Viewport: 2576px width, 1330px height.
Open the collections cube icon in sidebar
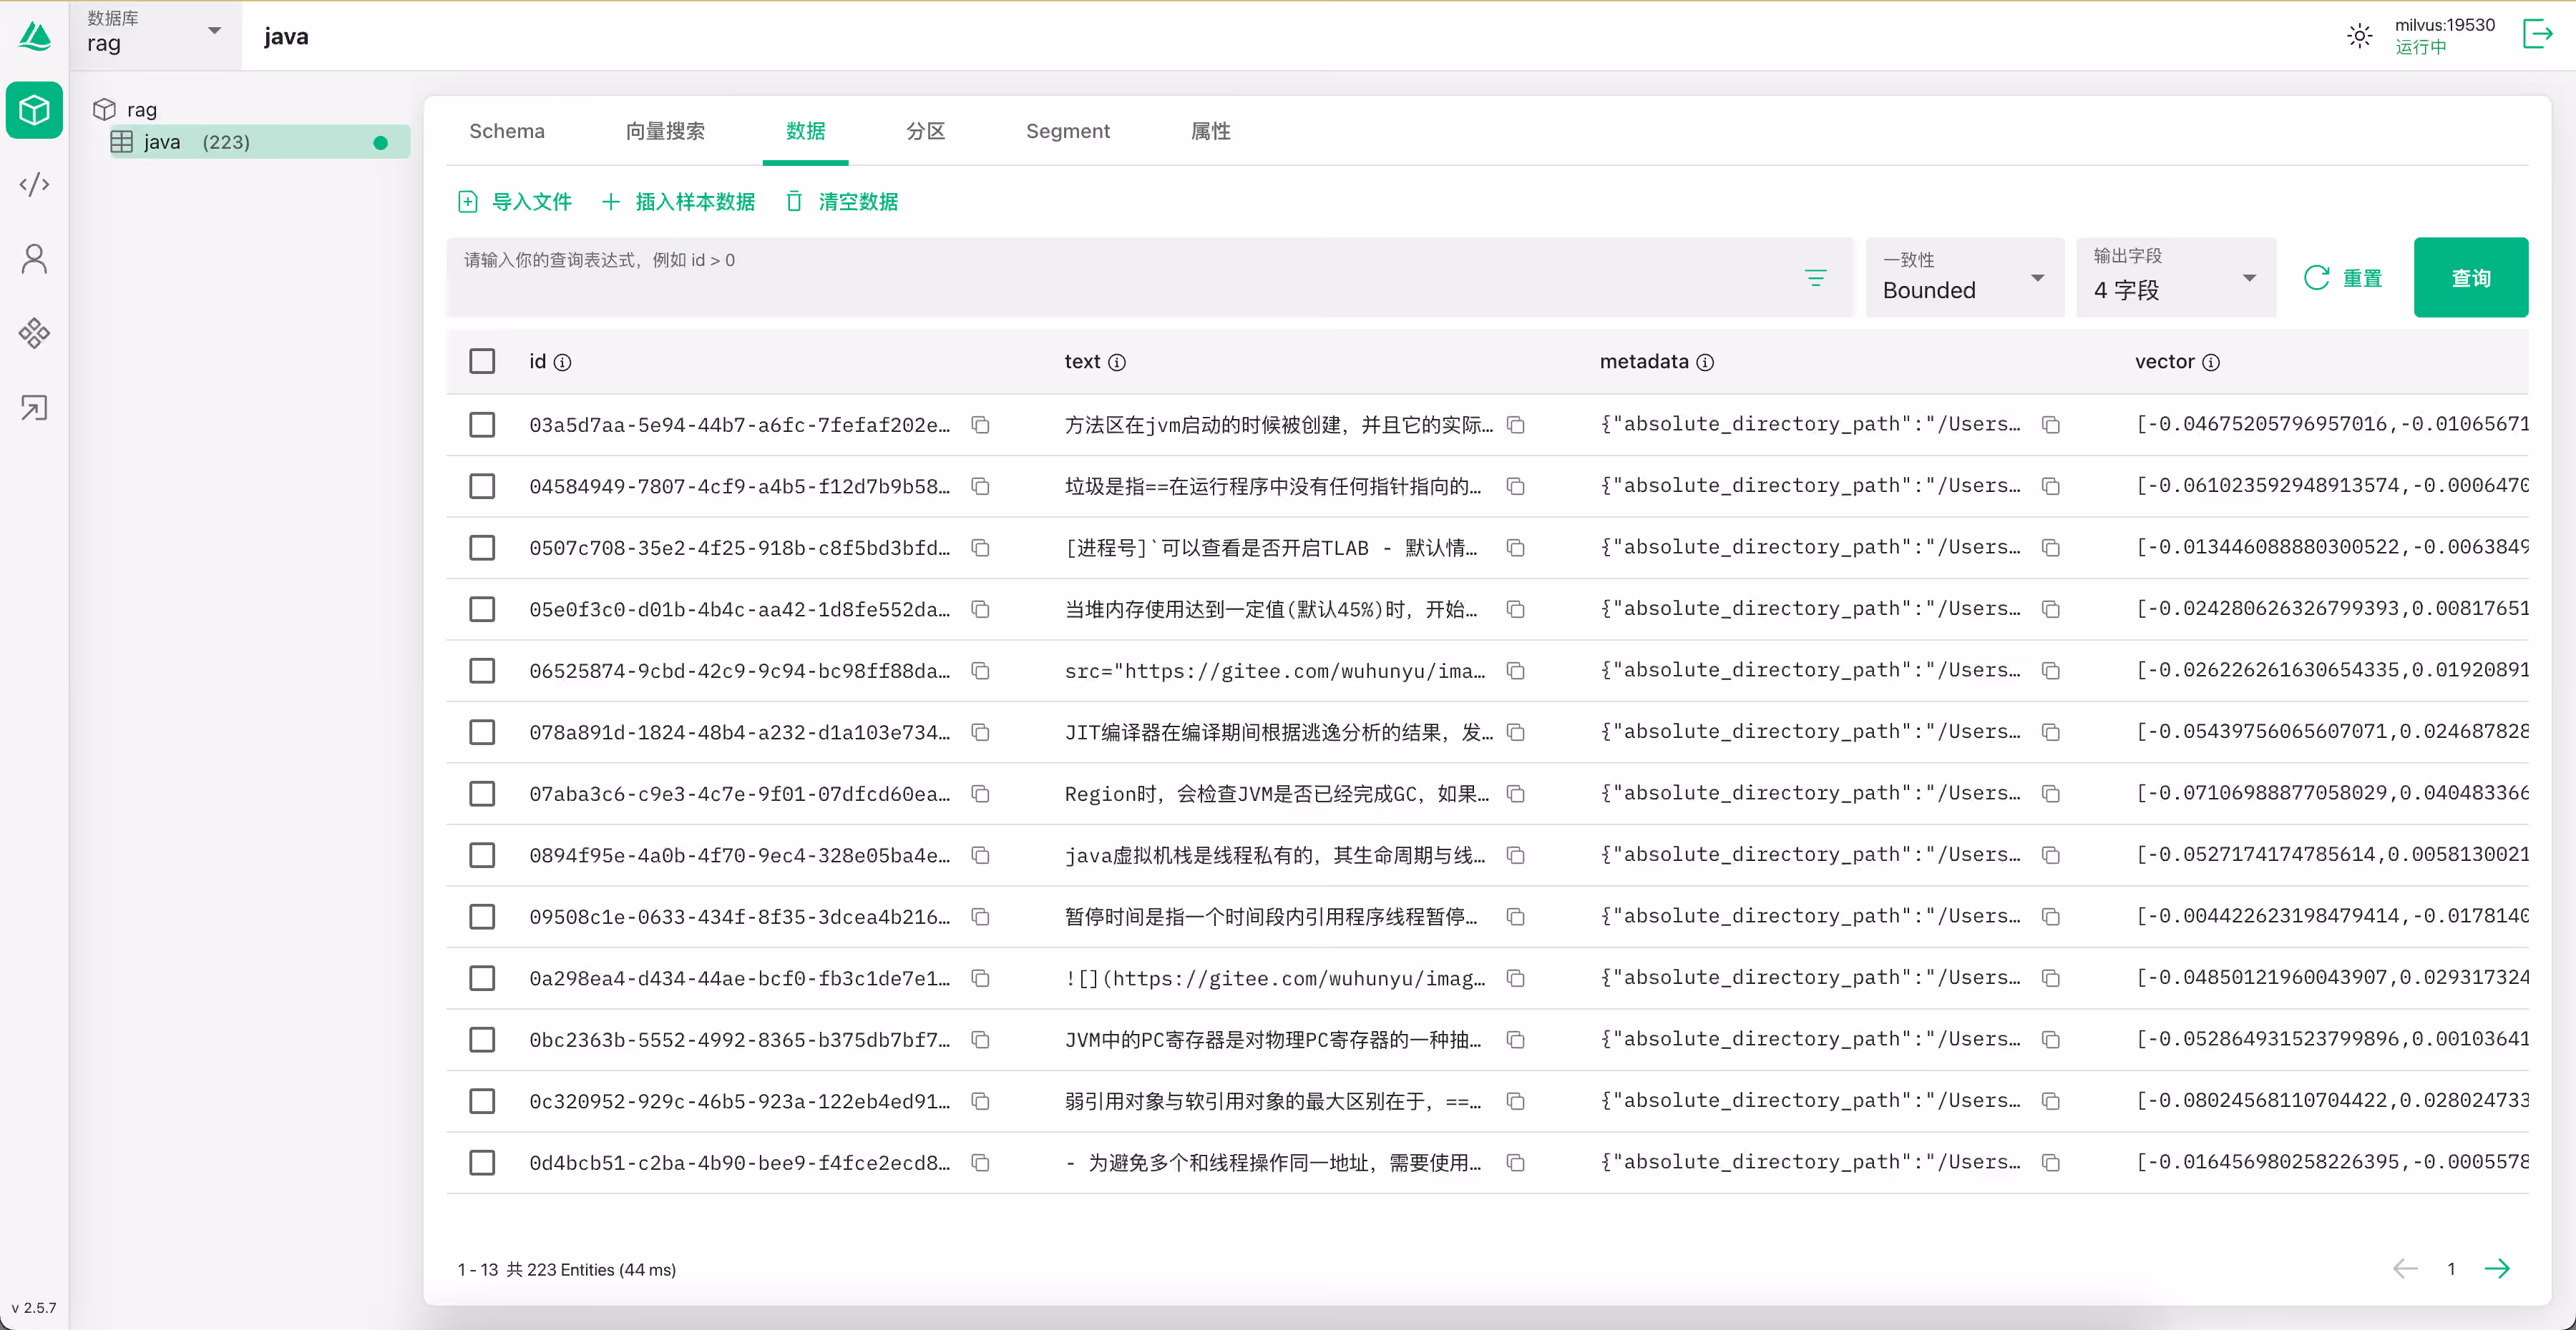[x=34, y=110]
